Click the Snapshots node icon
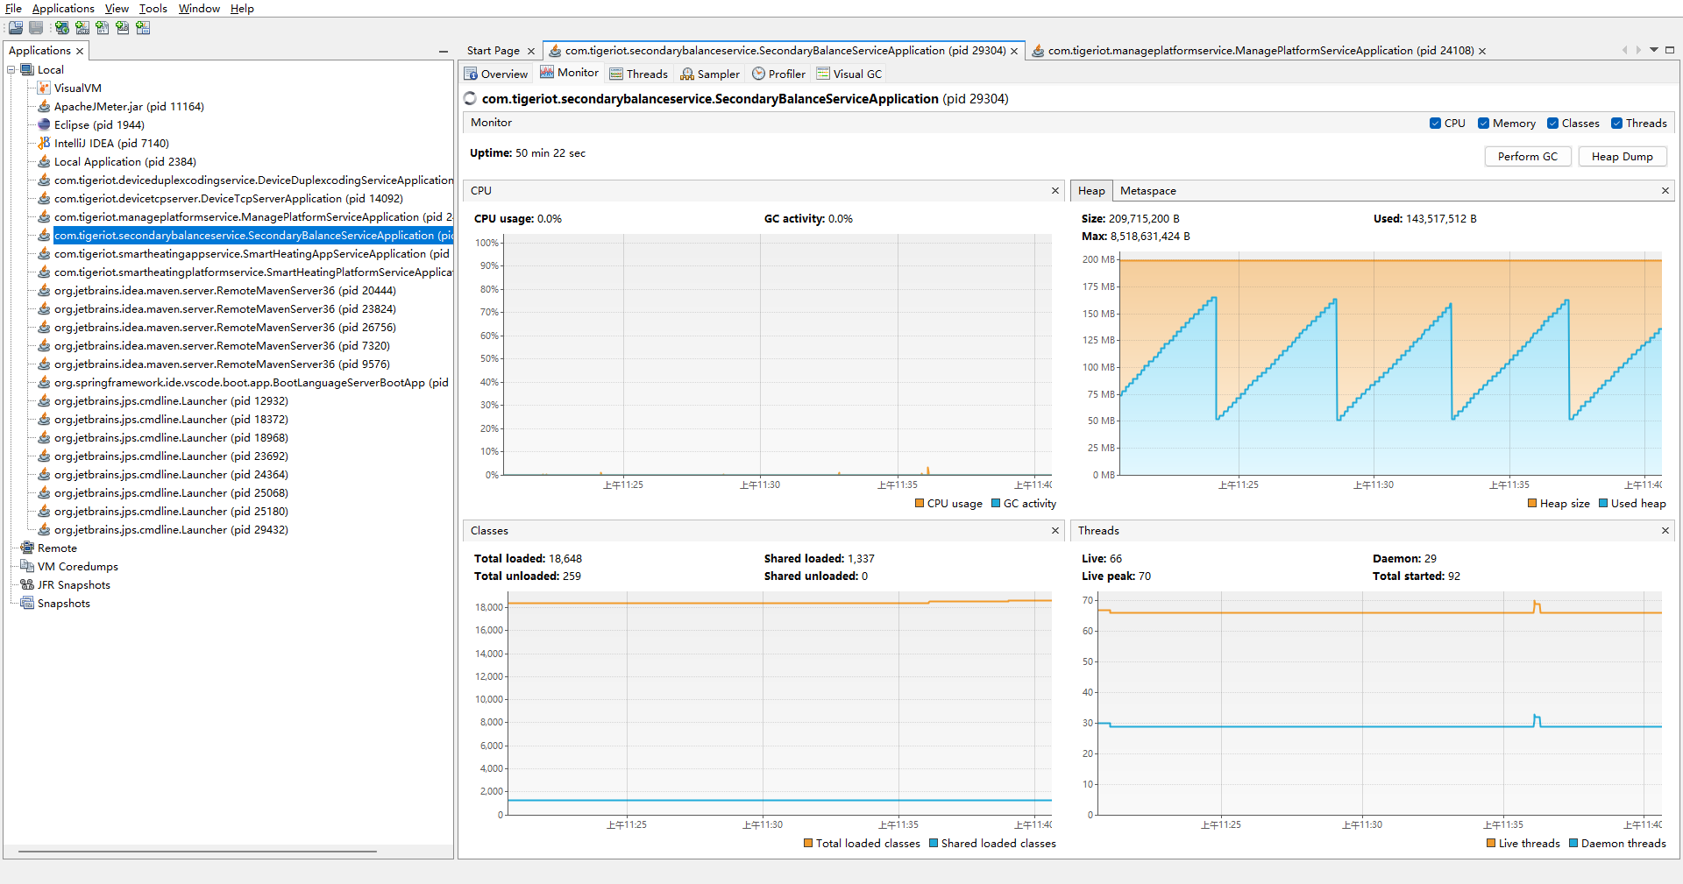1683x884 pixels. click(27, 604)
